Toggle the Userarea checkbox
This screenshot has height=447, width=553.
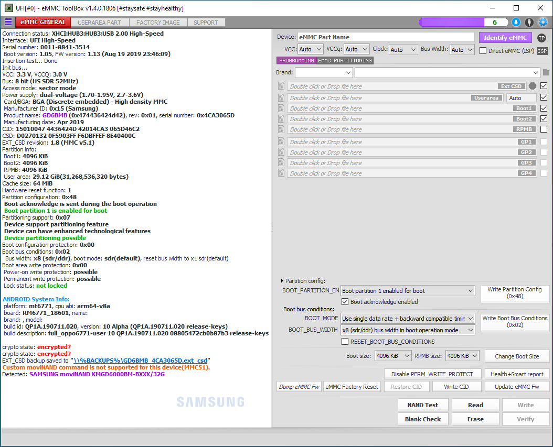coord(544,97)
